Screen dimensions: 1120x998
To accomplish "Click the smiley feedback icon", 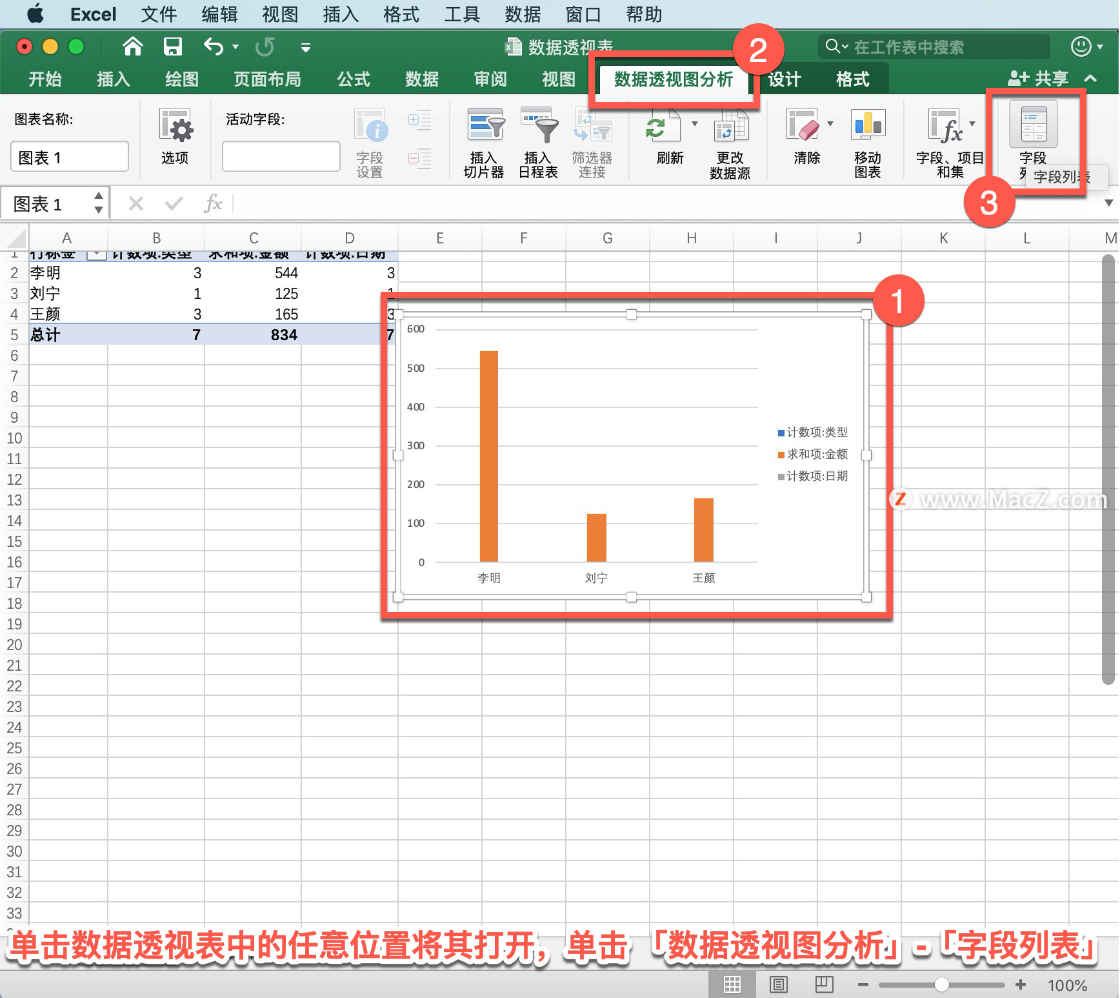I will (1081, 46).
